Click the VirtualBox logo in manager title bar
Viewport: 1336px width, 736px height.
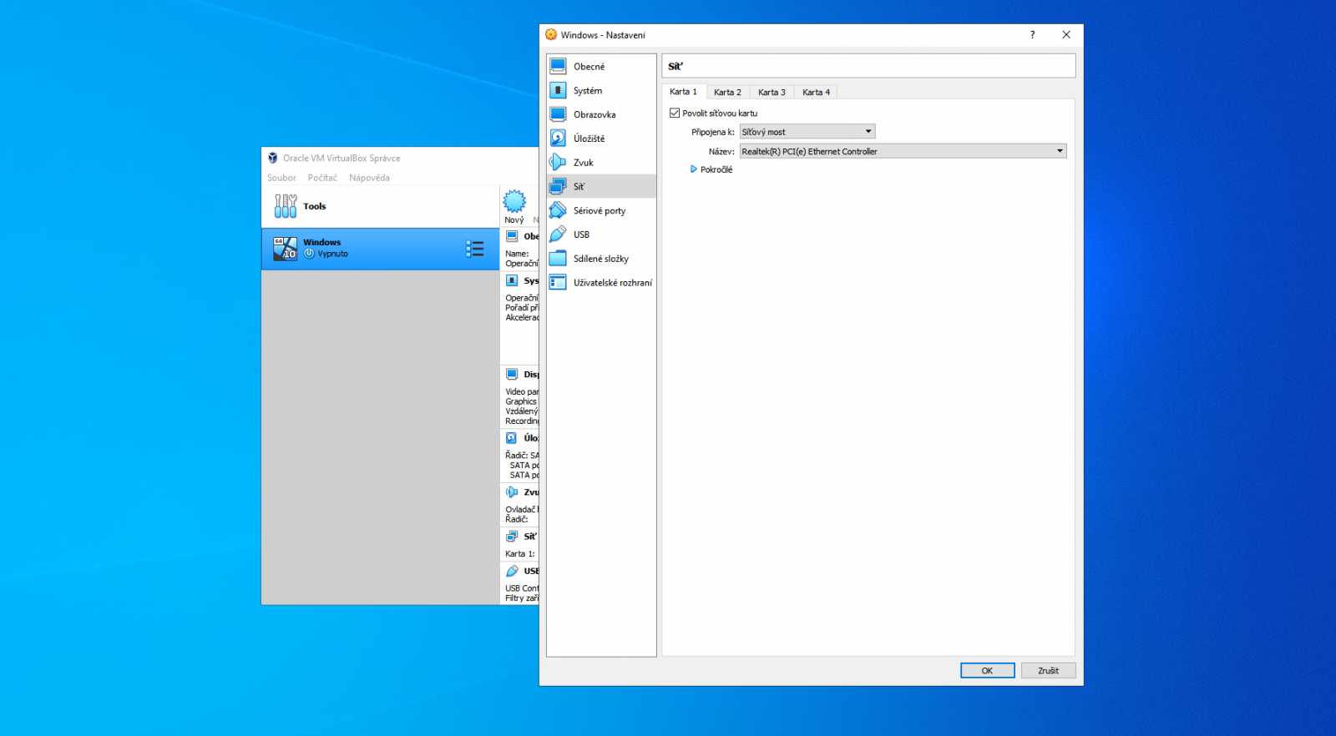[272, 158]
